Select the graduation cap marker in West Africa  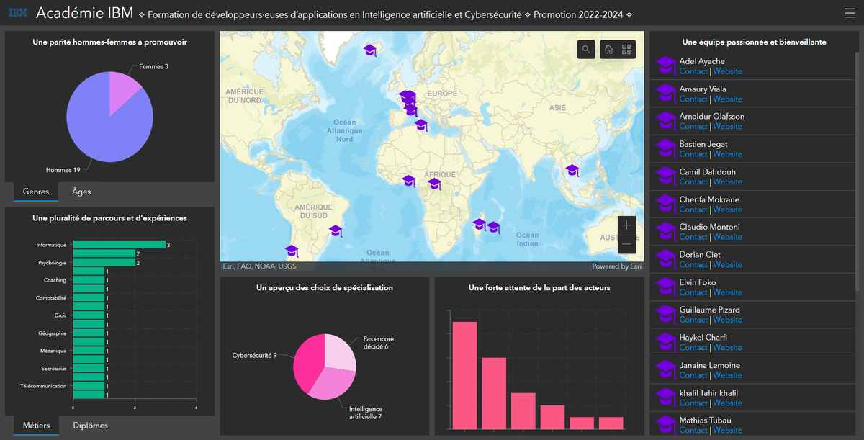click(x=408, y=180)
